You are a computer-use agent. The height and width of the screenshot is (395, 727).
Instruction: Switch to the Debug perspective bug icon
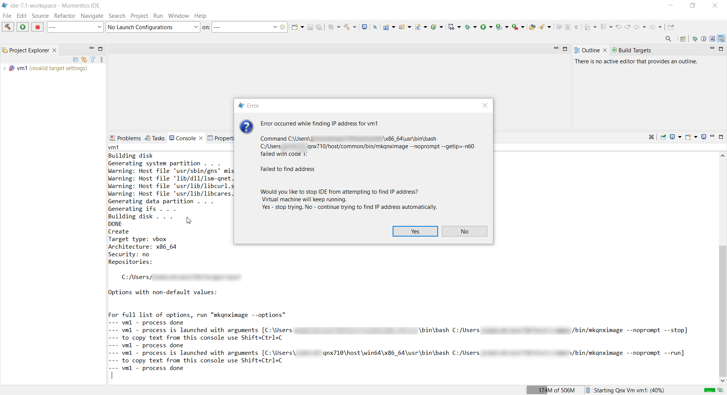coord(695,39)
